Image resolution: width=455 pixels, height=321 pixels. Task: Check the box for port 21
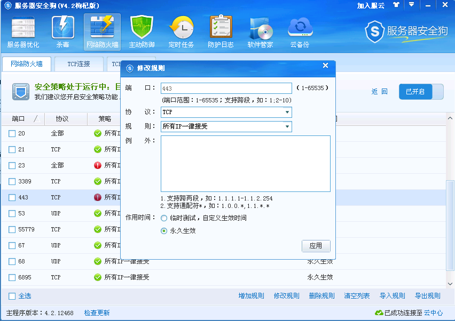pos(12,149)
